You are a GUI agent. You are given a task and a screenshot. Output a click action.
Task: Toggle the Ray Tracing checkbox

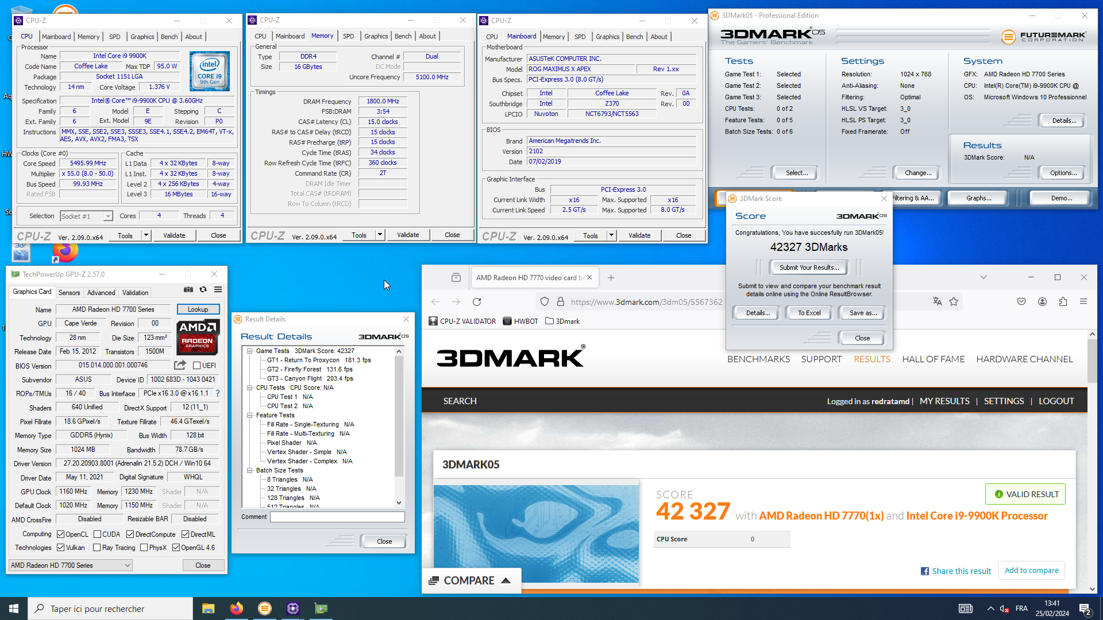(x=97, y=548)
